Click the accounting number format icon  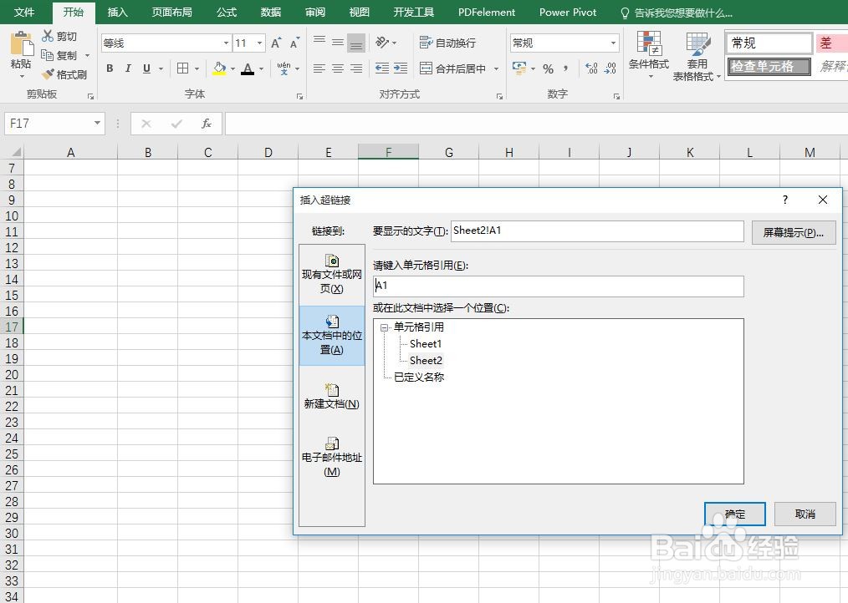(519, 68)
